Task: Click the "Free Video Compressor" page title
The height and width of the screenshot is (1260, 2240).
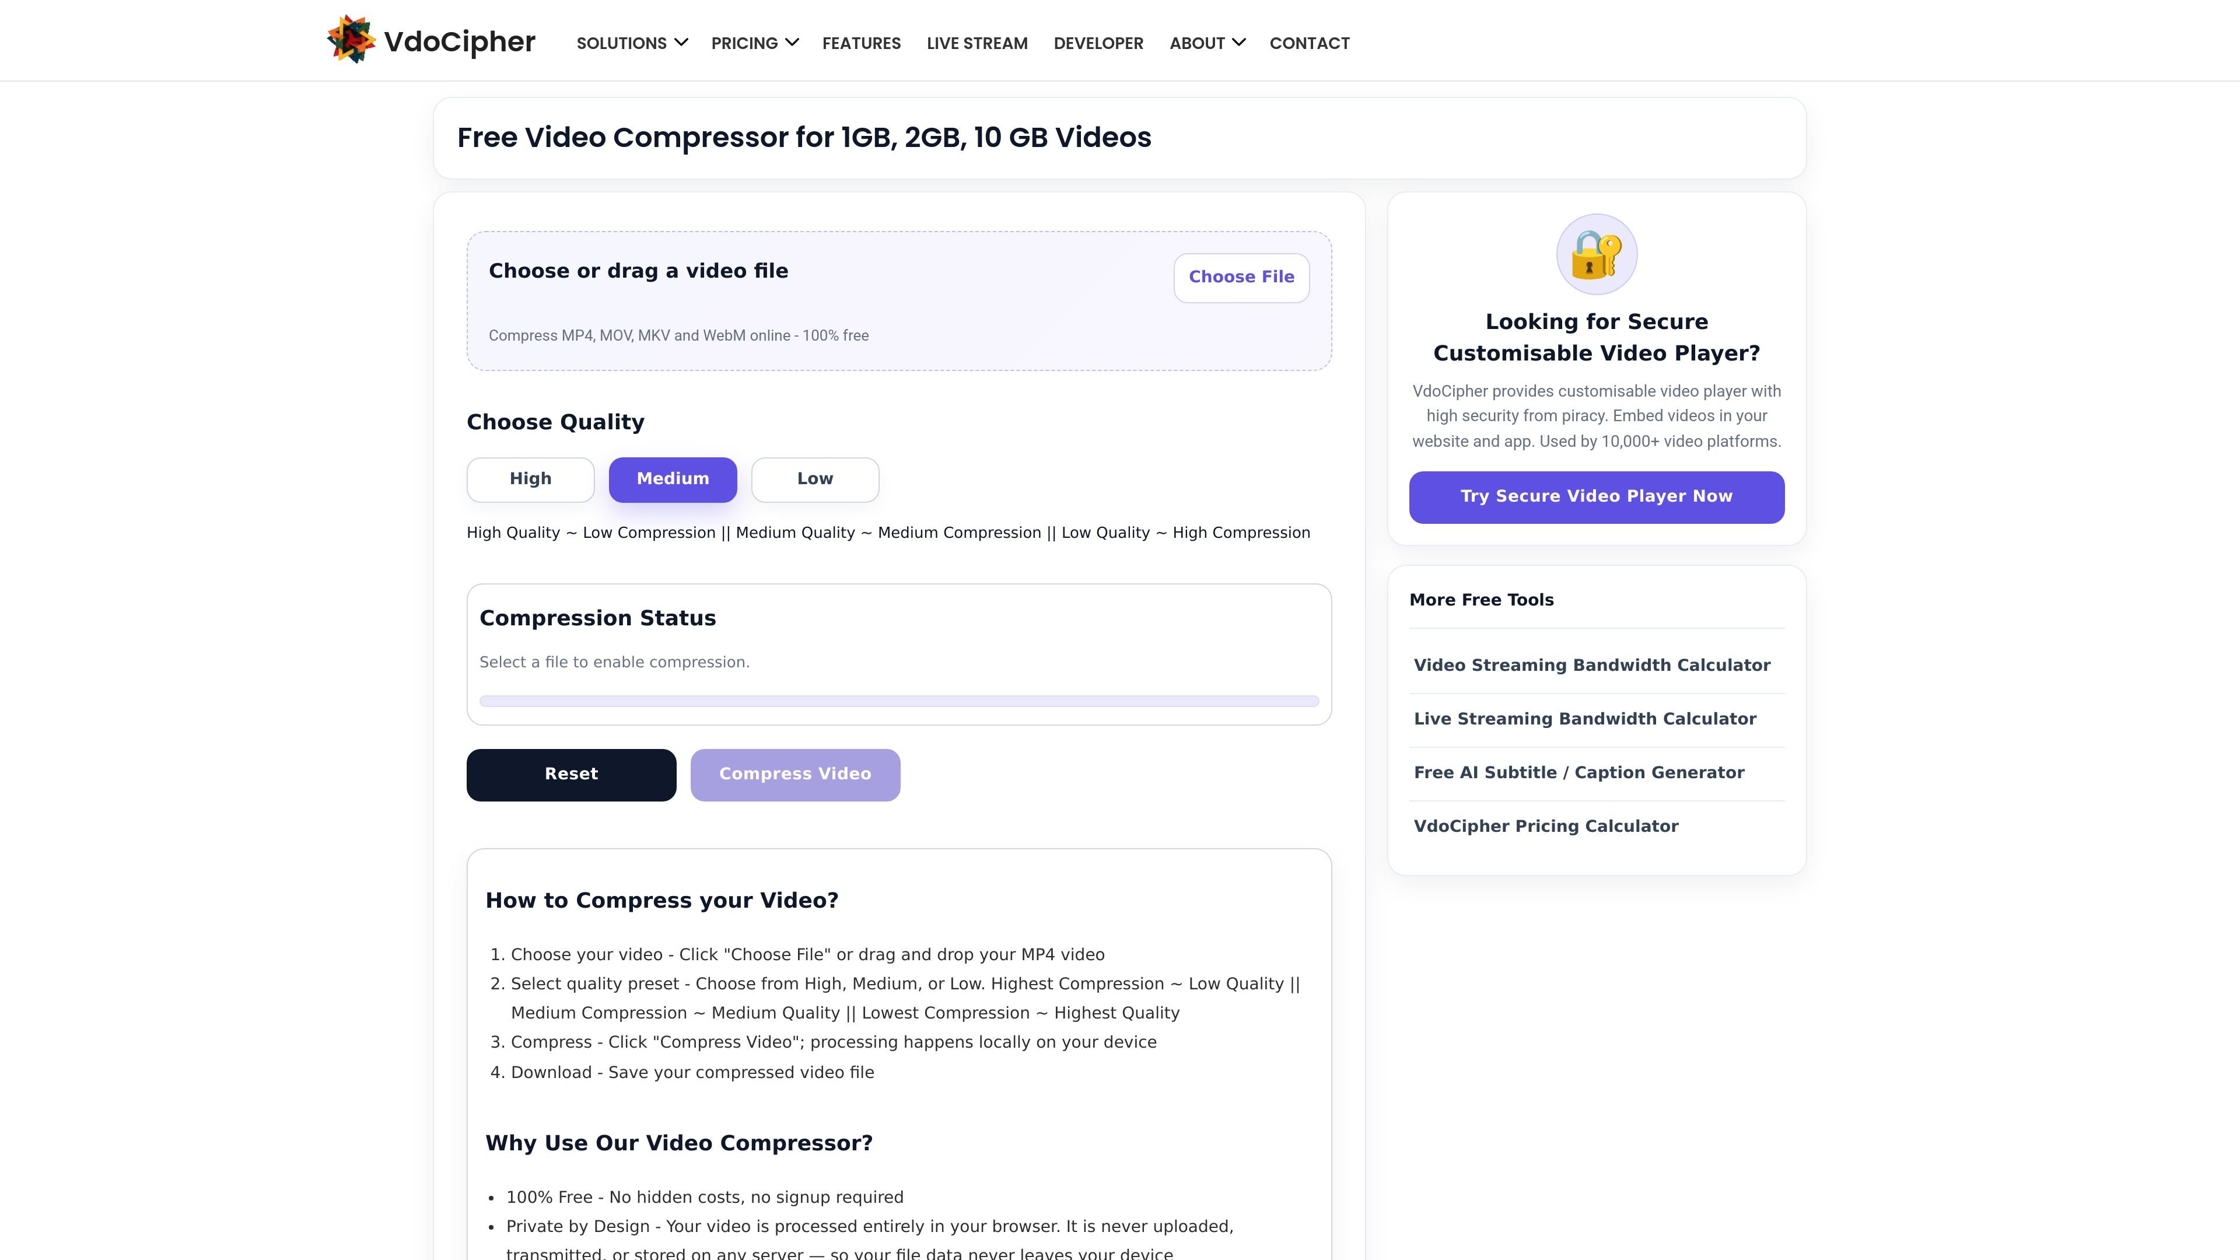Action: coord(803,138)
